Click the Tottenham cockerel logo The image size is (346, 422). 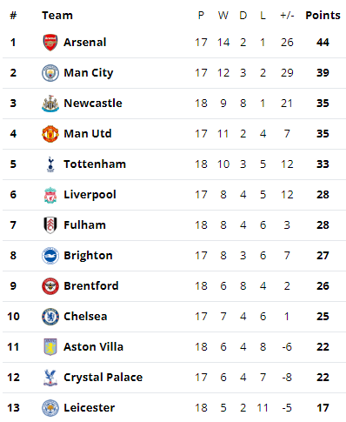pyautogui.click(x=50, y=164)
